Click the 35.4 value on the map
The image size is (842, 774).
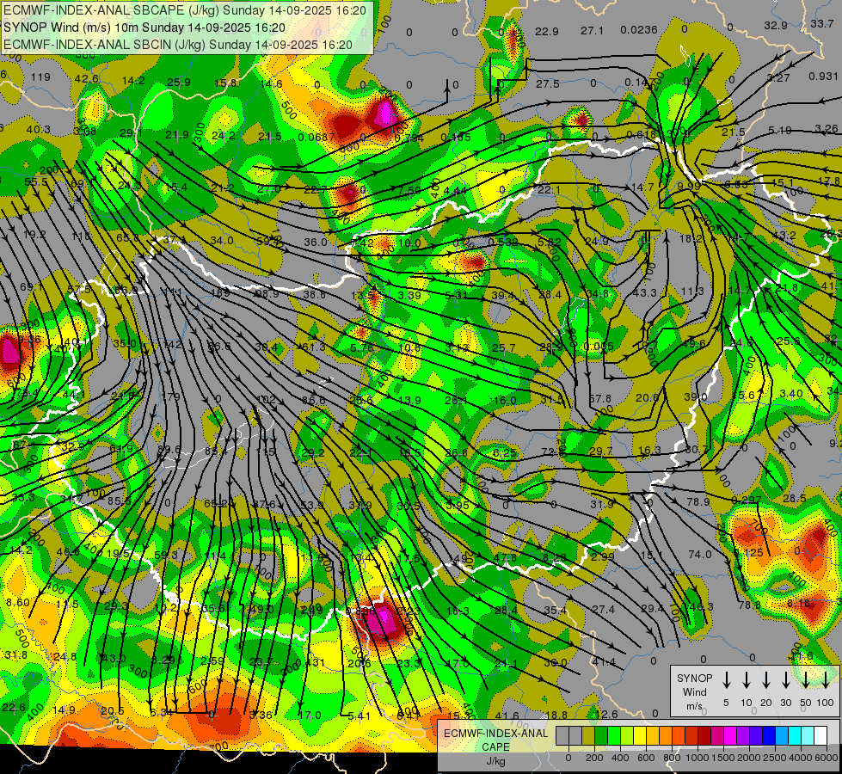(x=555, y=611)
